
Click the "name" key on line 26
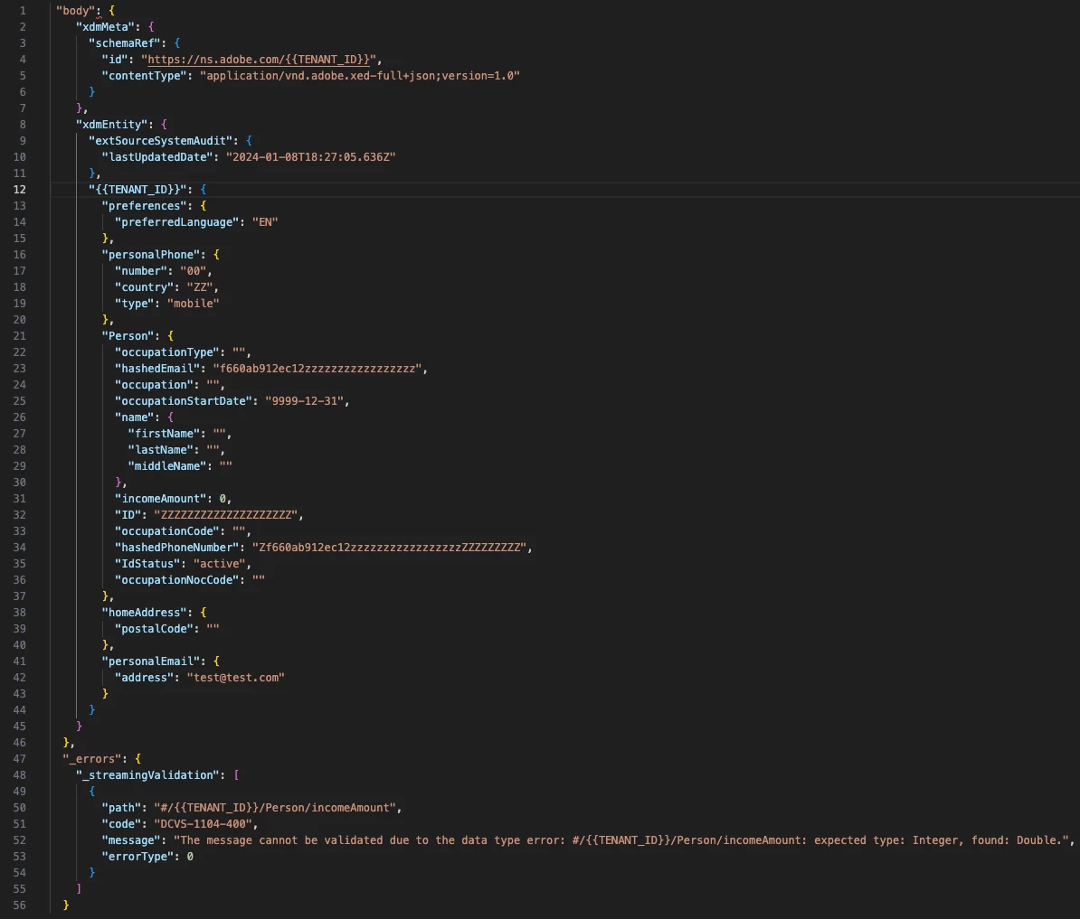[x=134, y=418]
